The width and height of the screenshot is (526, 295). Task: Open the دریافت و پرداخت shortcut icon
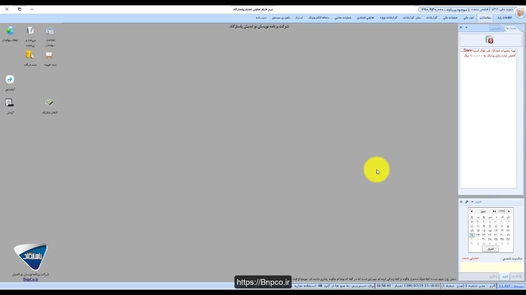point(30,31)
